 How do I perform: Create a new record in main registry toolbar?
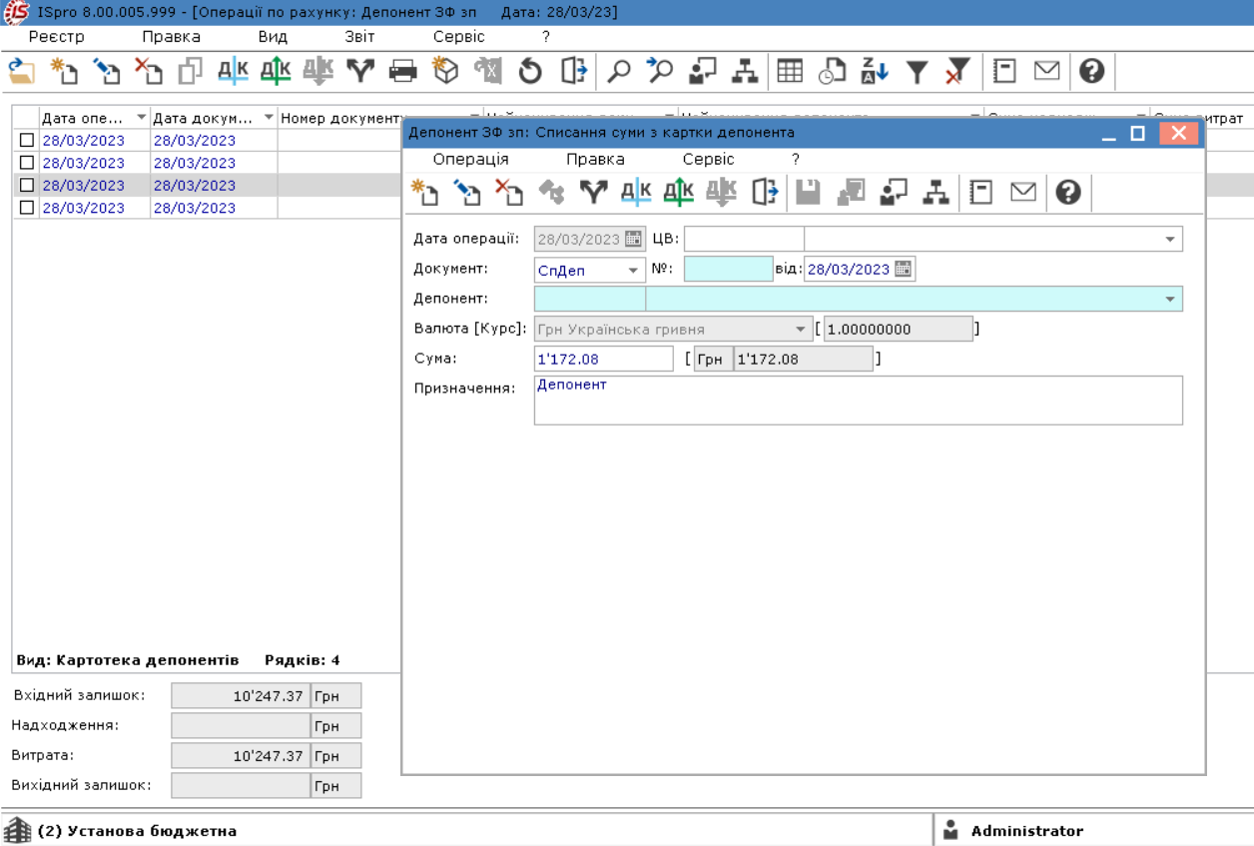click(x=64, y=71)
